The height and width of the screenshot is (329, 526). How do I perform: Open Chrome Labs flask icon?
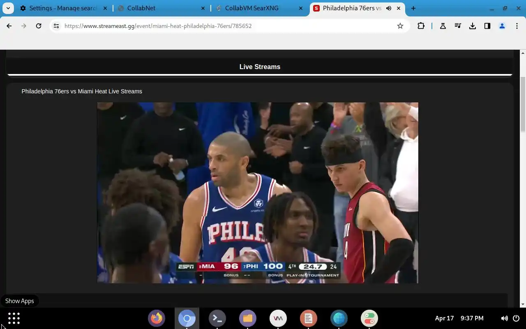point(443,26)
